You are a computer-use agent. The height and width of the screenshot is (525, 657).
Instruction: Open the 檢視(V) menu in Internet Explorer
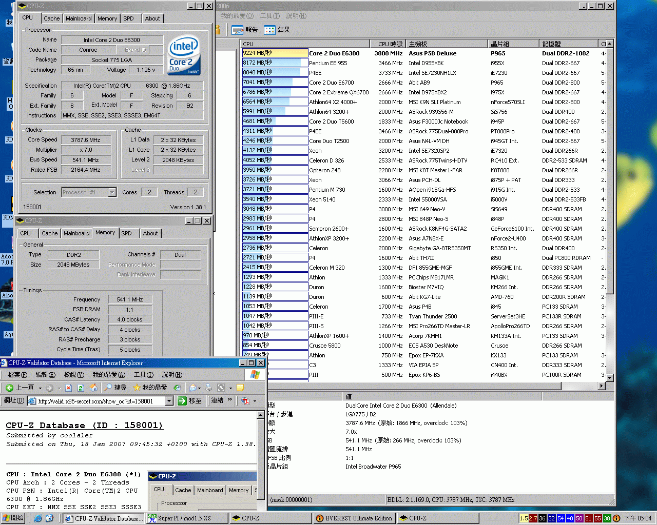pos(73,375)
